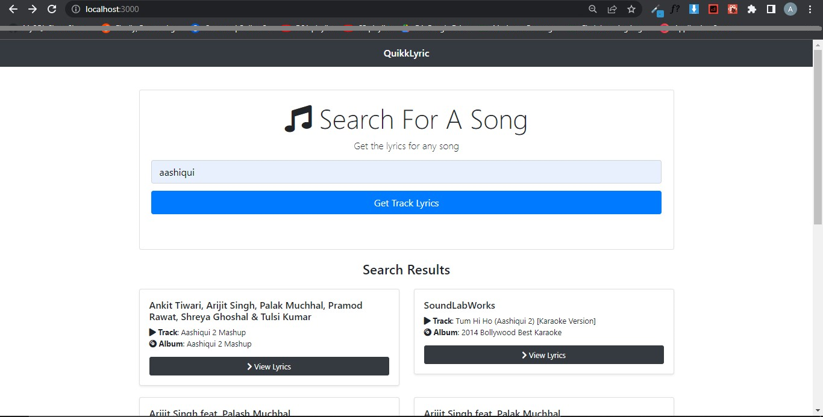Navigate back using the back arrow

click(x=13, y=9)
